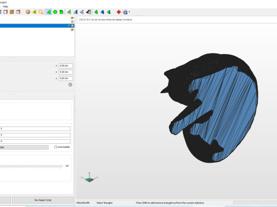Click the Update button
Screen dimensions: 277x207
[24, 147]
